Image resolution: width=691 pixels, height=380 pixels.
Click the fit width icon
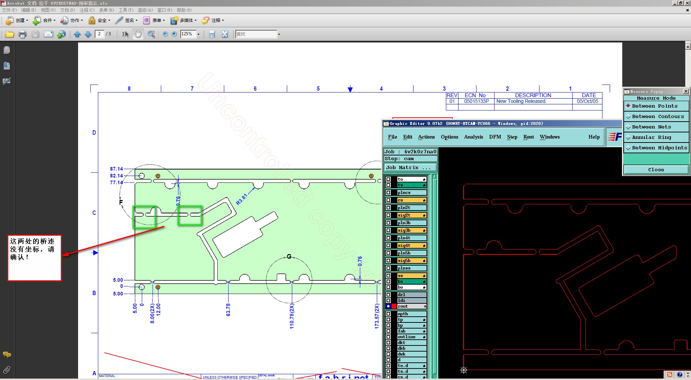click(x=212, y=34)
